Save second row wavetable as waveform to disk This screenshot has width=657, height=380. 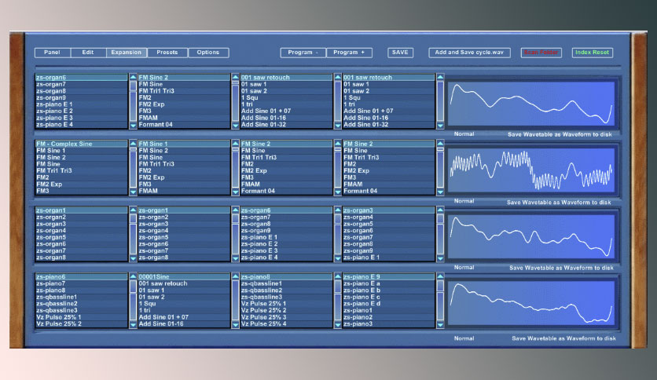pos(559,202)
